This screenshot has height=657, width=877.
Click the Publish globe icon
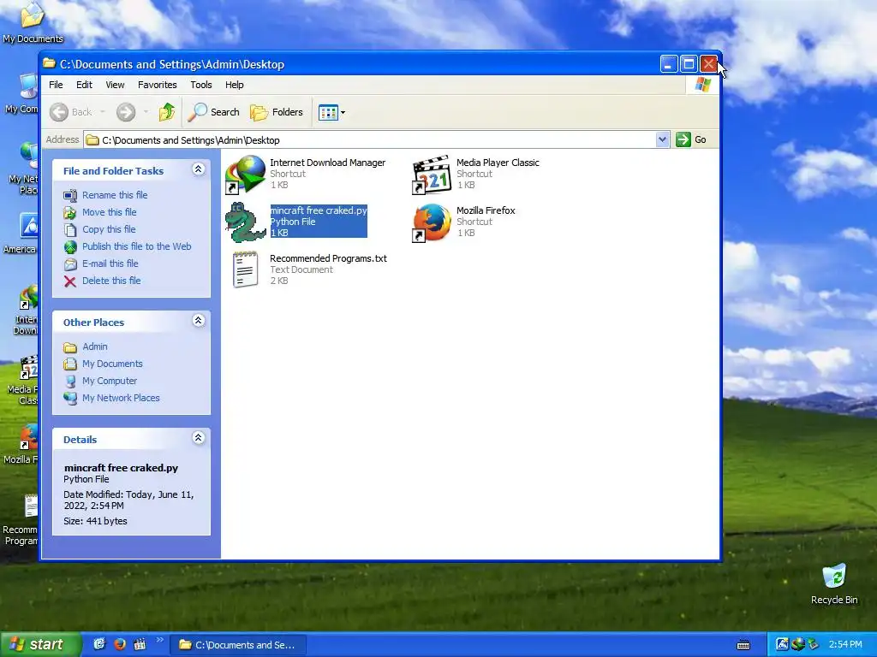[x=70, y=247]
